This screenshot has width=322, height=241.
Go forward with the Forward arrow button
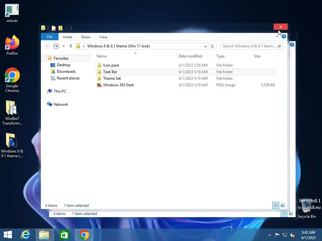56,46
